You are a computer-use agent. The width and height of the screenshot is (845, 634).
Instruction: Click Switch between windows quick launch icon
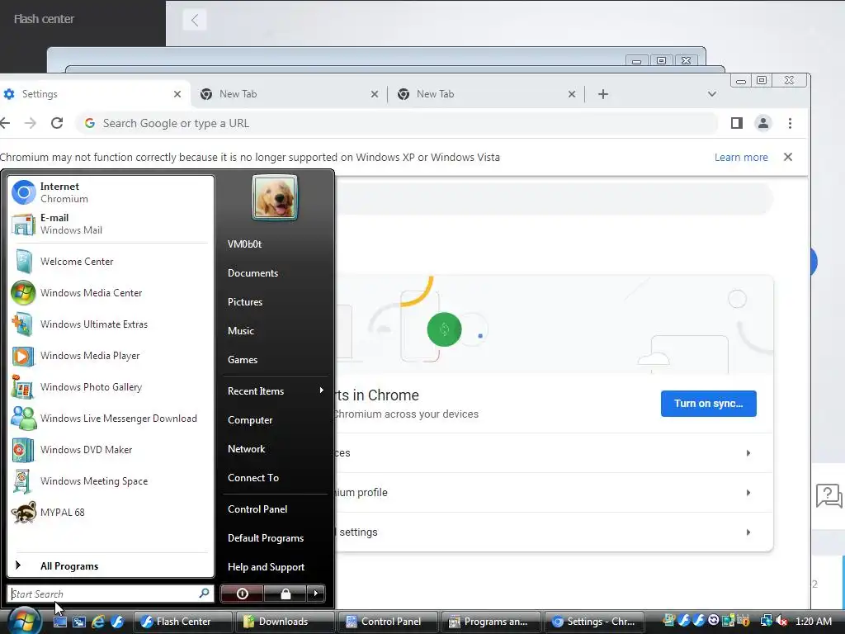coord(79,622)
